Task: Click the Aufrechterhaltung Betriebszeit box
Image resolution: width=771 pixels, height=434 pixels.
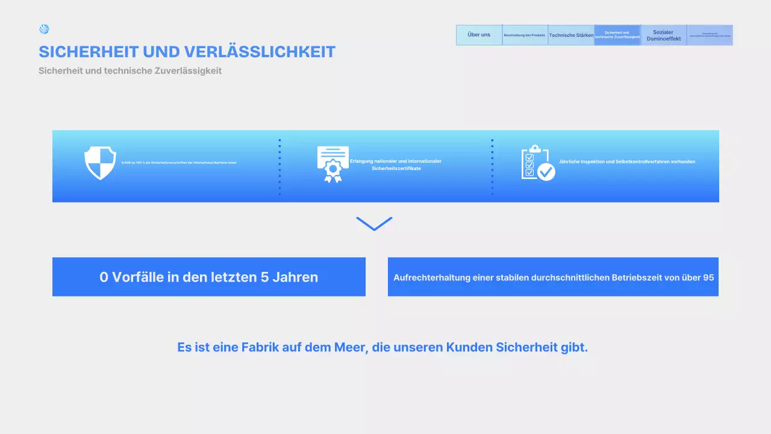Action: coord(553,277)
